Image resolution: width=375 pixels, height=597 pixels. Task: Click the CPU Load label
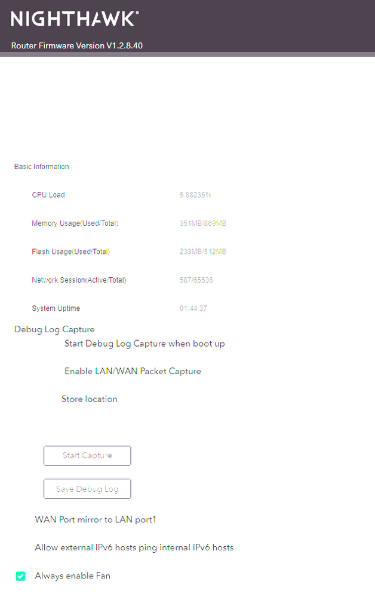click(48, 195)
